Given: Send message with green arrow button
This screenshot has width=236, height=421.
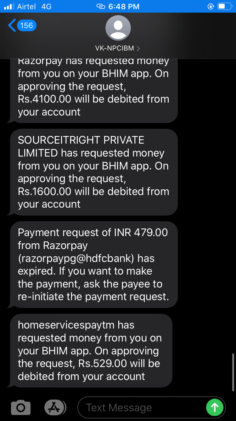Looking at the screenshot, I should coord(215,407).
